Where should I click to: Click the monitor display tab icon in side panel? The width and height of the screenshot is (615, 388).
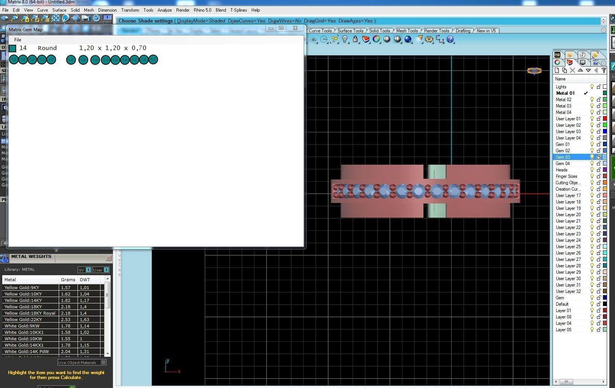(x=583, y=62)
